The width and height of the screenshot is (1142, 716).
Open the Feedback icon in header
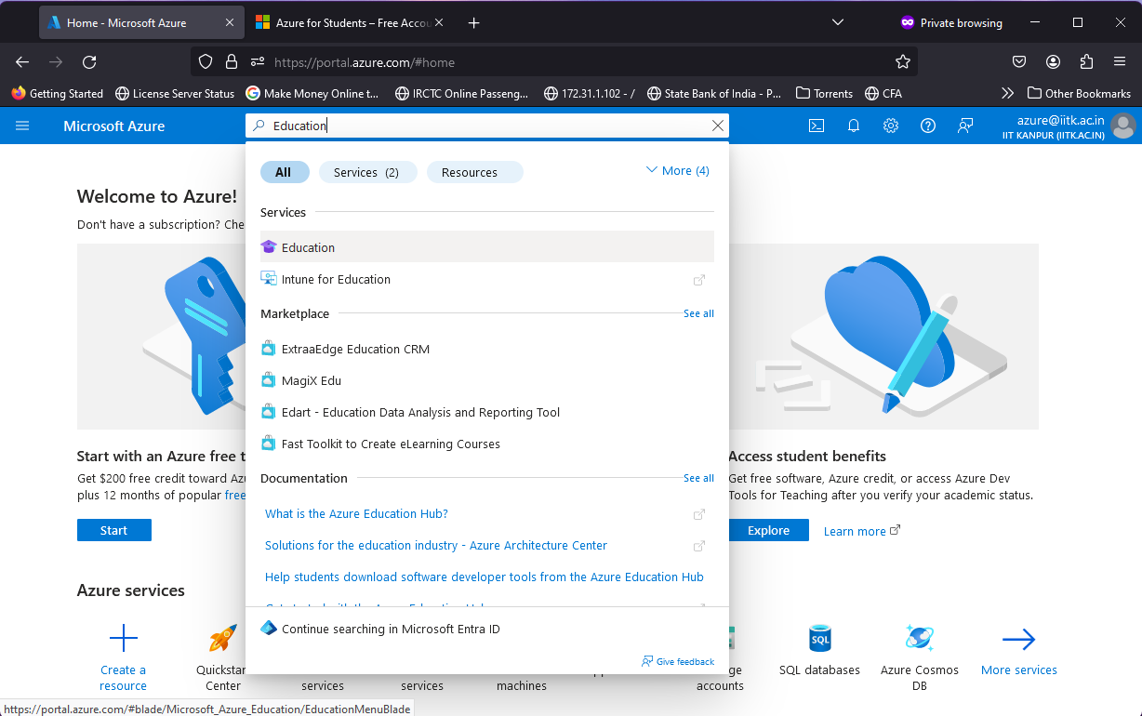(965, 126)
